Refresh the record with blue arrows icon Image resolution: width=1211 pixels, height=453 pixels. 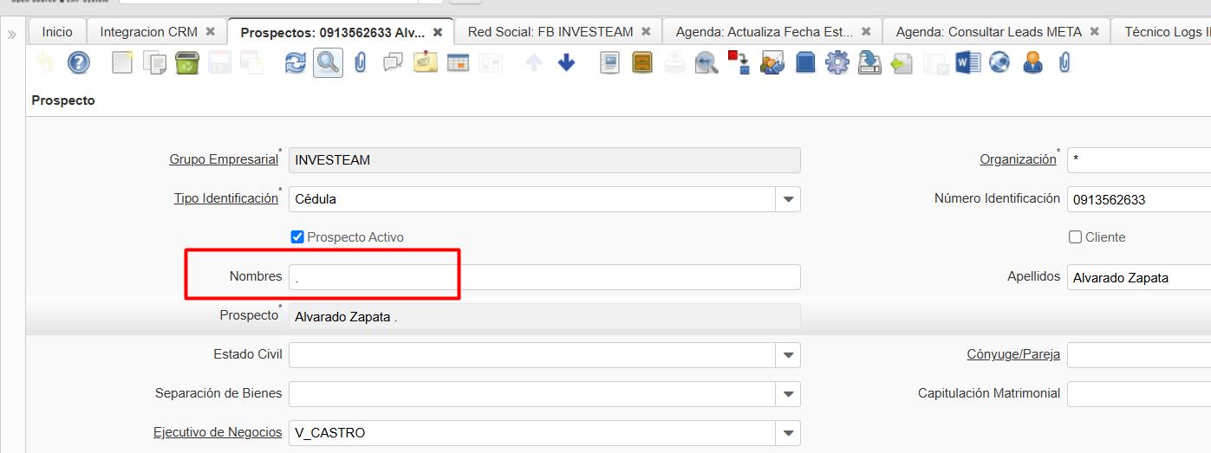pyautogui.click(x=296, y=62)
